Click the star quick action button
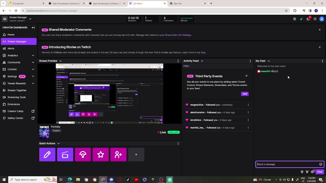The image size is (326, 183). pyautogui.click(x=101, y=155)
